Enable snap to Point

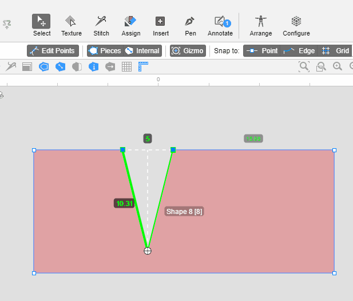pyautogui.click(x=262, y=51)
